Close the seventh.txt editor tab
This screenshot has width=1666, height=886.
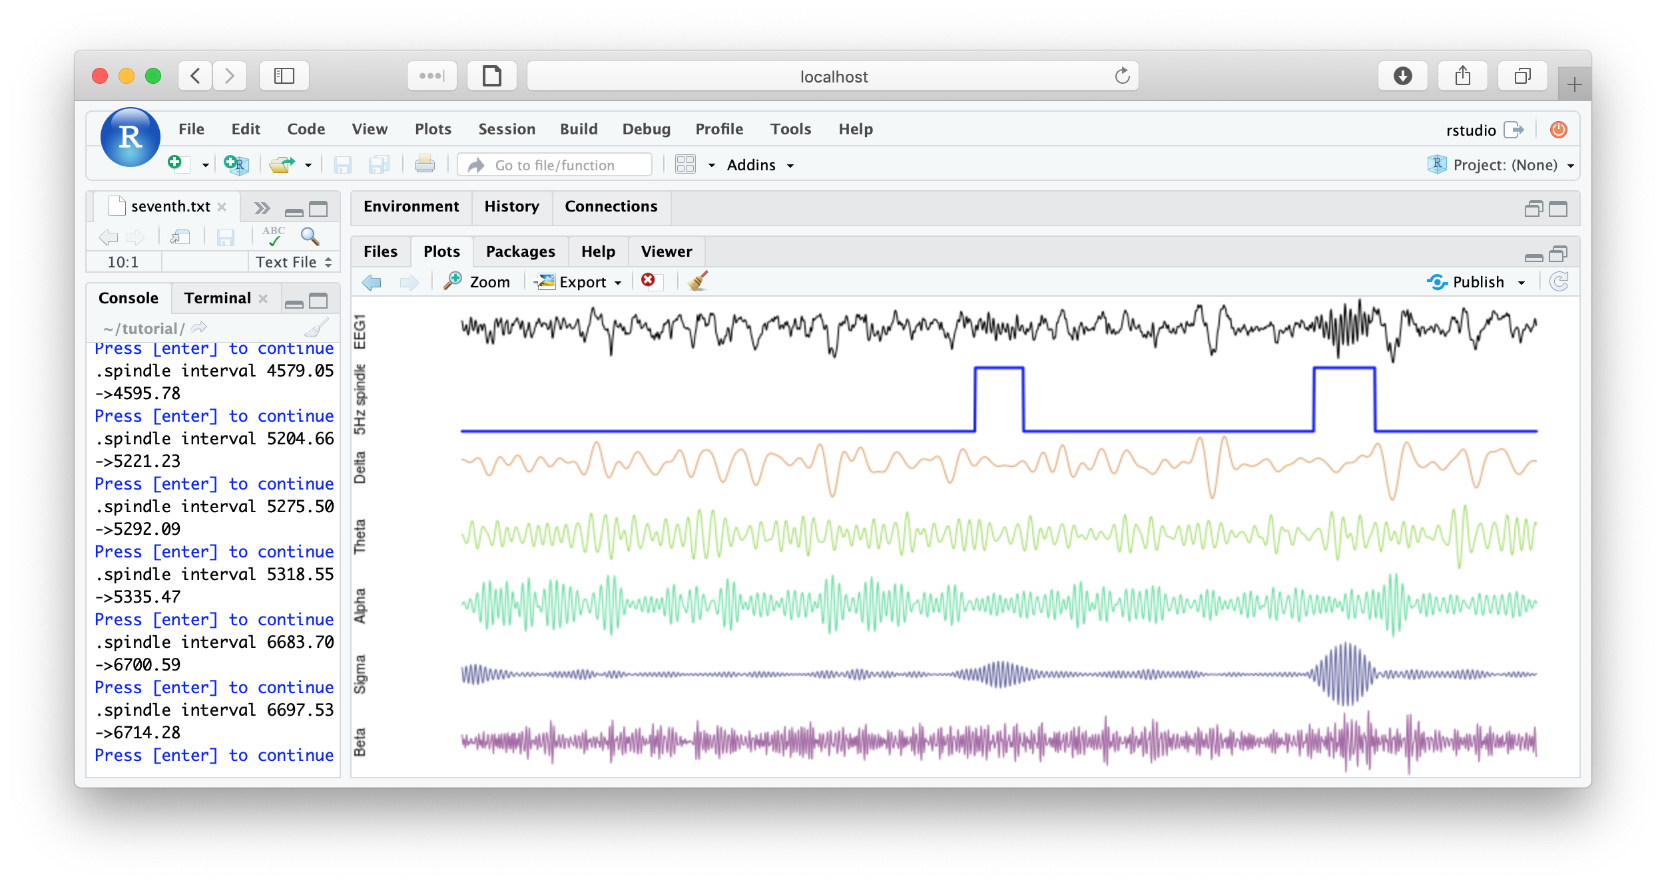point(222,207)
